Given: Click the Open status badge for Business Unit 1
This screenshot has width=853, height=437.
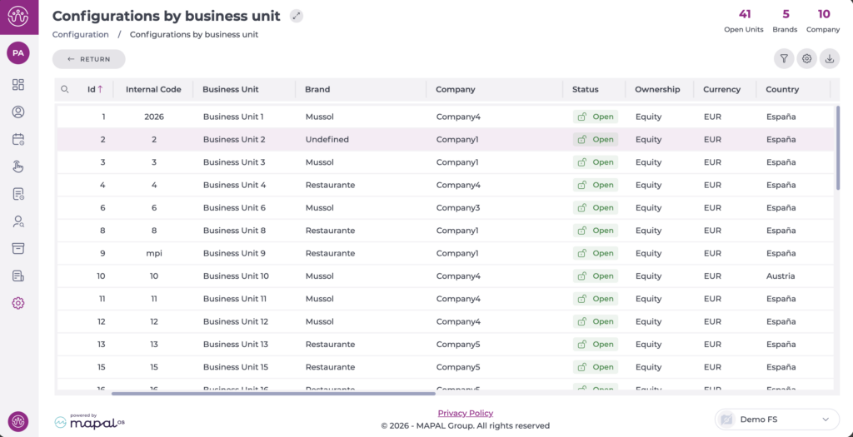Looking at the screenshot, I should (x=596, y=117).
